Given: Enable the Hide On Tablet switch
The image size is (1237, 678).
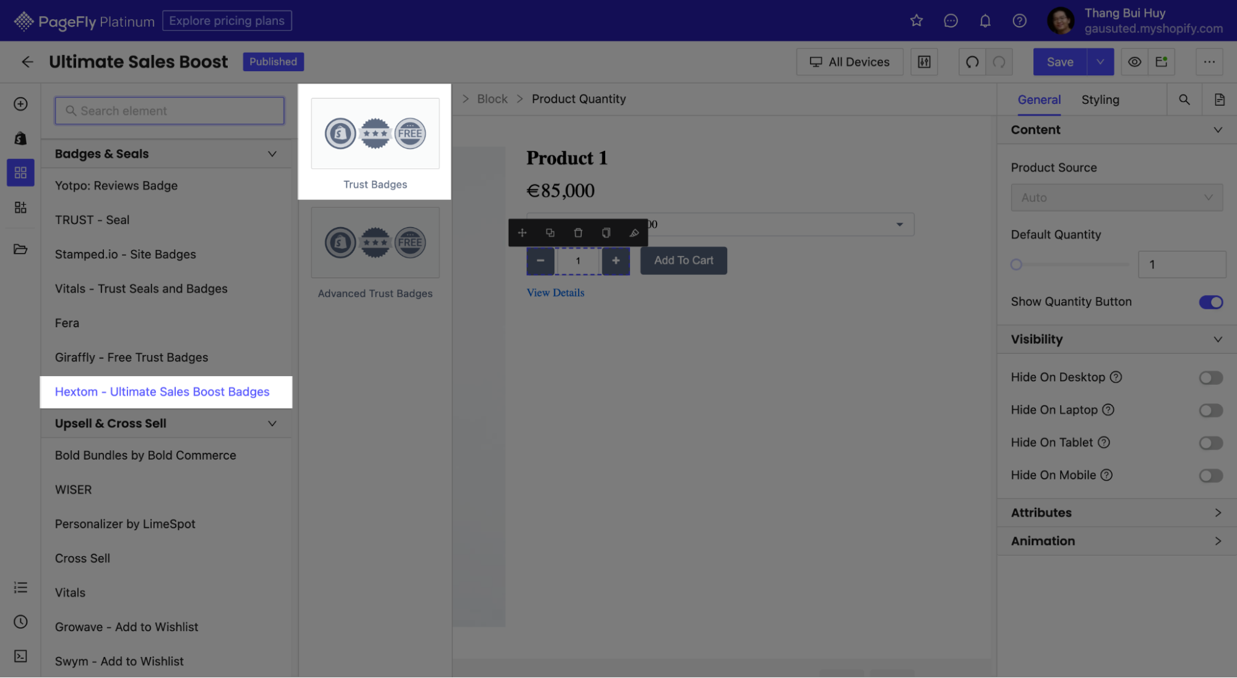Looking at the screenshot, I should 1210,443.
